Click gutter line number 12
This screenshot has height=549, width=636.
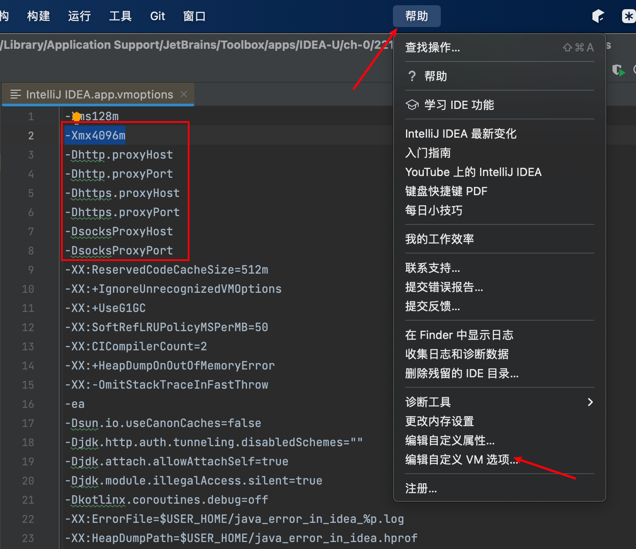pos(28,327)
